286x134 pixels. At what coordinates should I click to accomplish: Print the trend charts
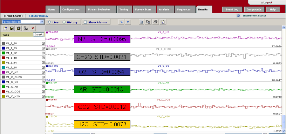click(x=155, y=22)
